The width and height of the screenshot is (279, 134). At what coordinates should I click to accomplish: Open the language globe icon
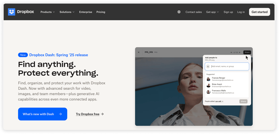click(x=179, y=12)
